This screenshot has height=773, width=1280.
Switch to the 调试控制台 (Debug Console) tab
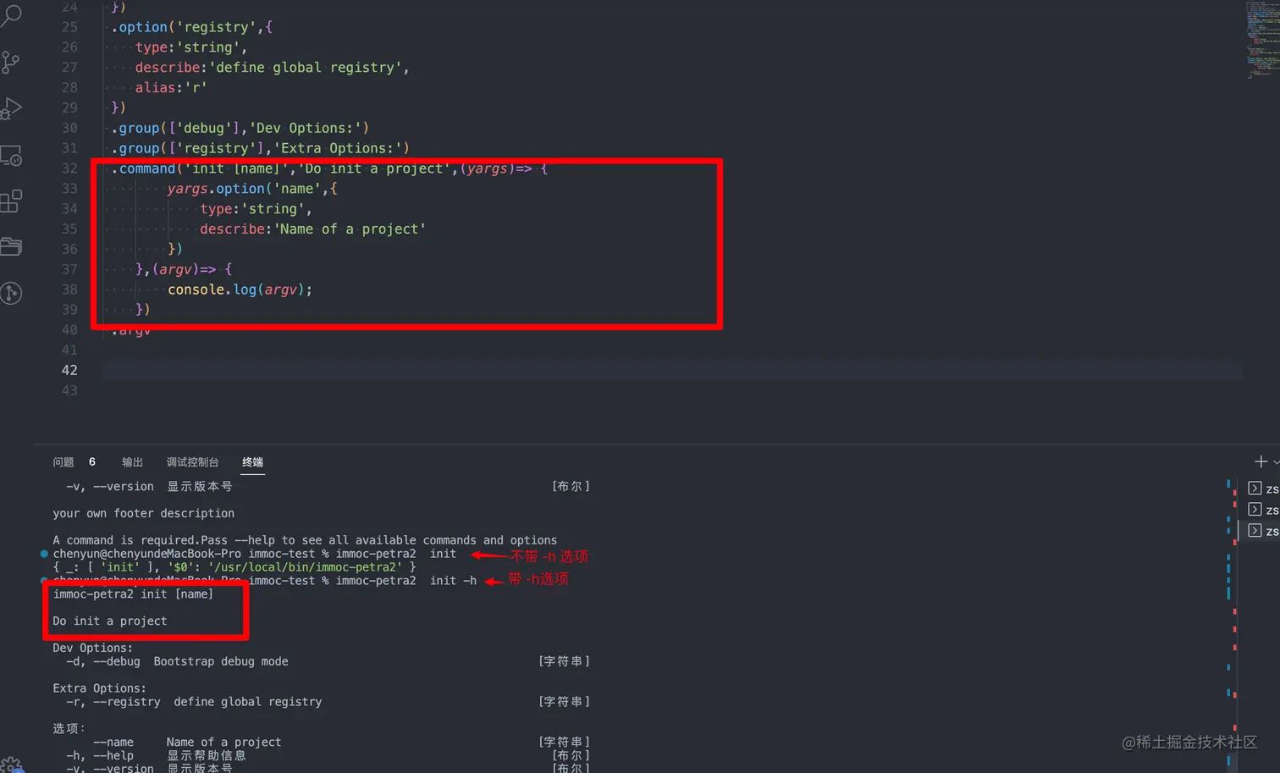pos(192,462)
